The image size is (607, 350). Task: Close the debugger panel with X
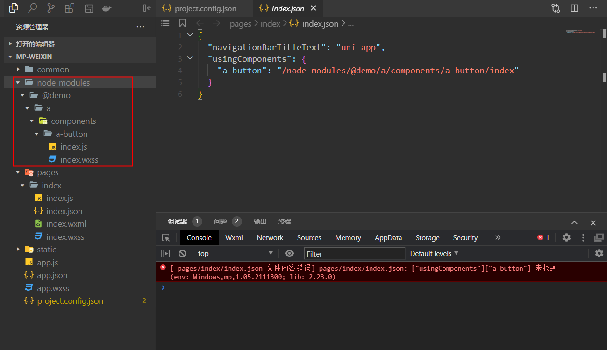(593, 223)
